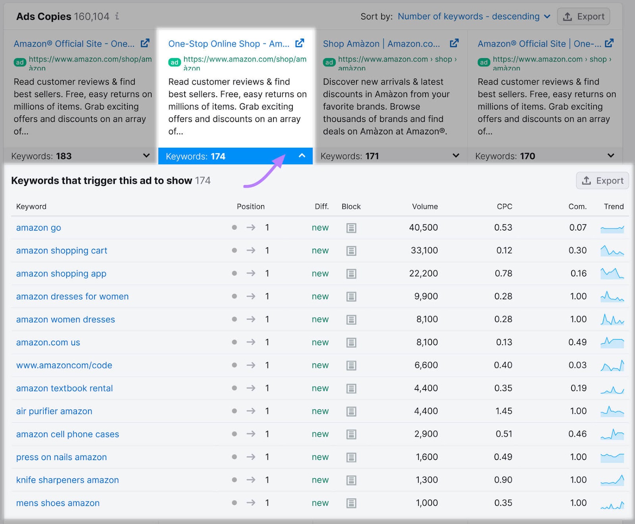This screenshot has height=524, width=635.
Task: Expand keywords for the 183-keyword ad
Action: pyautogui.click(x=146, y=156)
